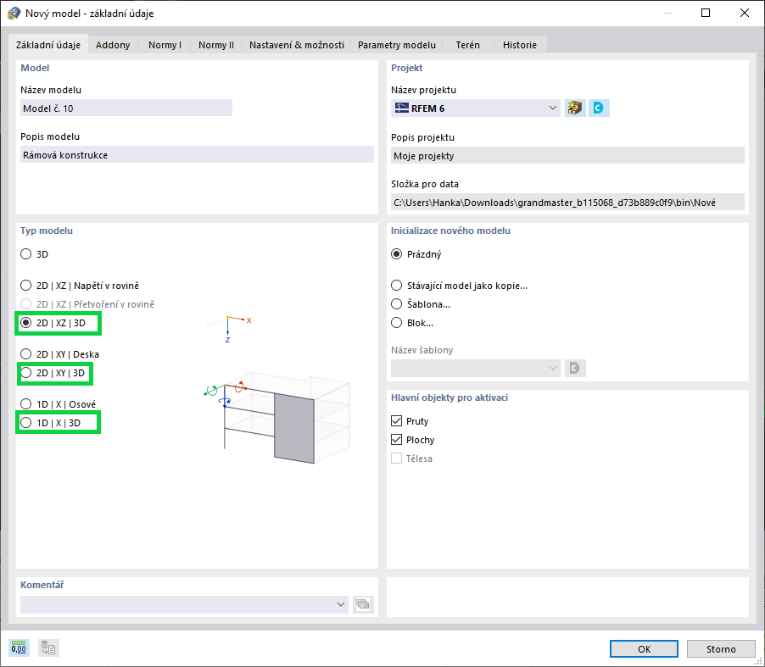Open the units settings icon showing 0,00
This screenshot has height=667, width=765.
click(x=18, y=648)
